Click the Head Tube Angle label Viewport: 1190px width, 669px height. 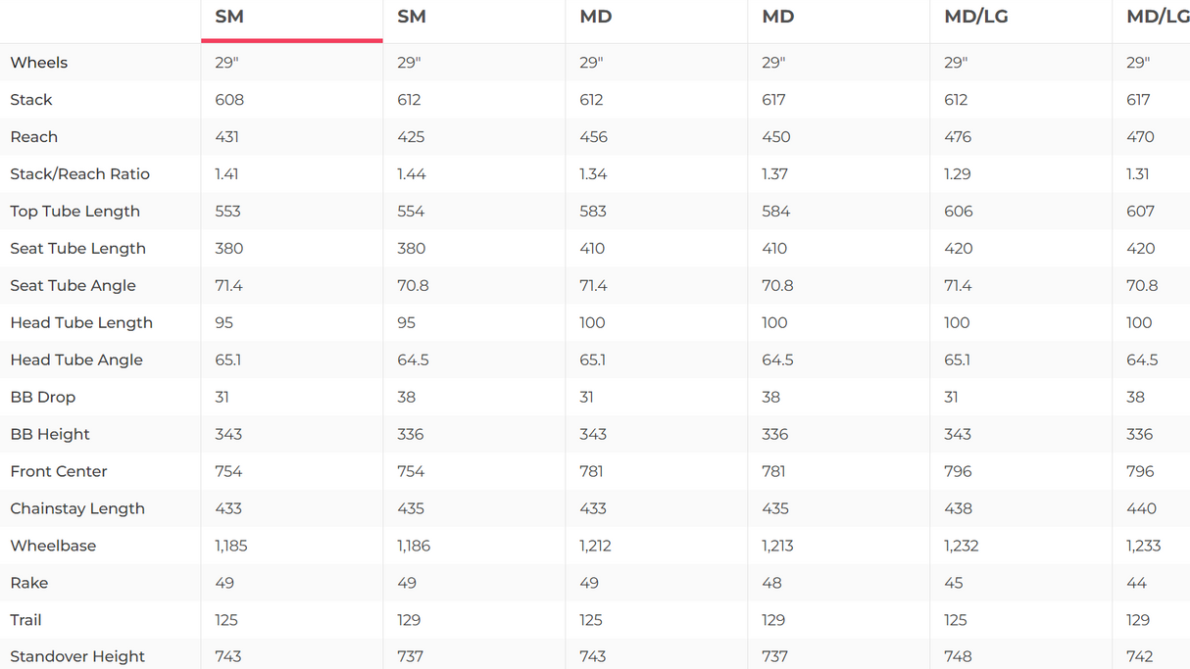[76, 360]
